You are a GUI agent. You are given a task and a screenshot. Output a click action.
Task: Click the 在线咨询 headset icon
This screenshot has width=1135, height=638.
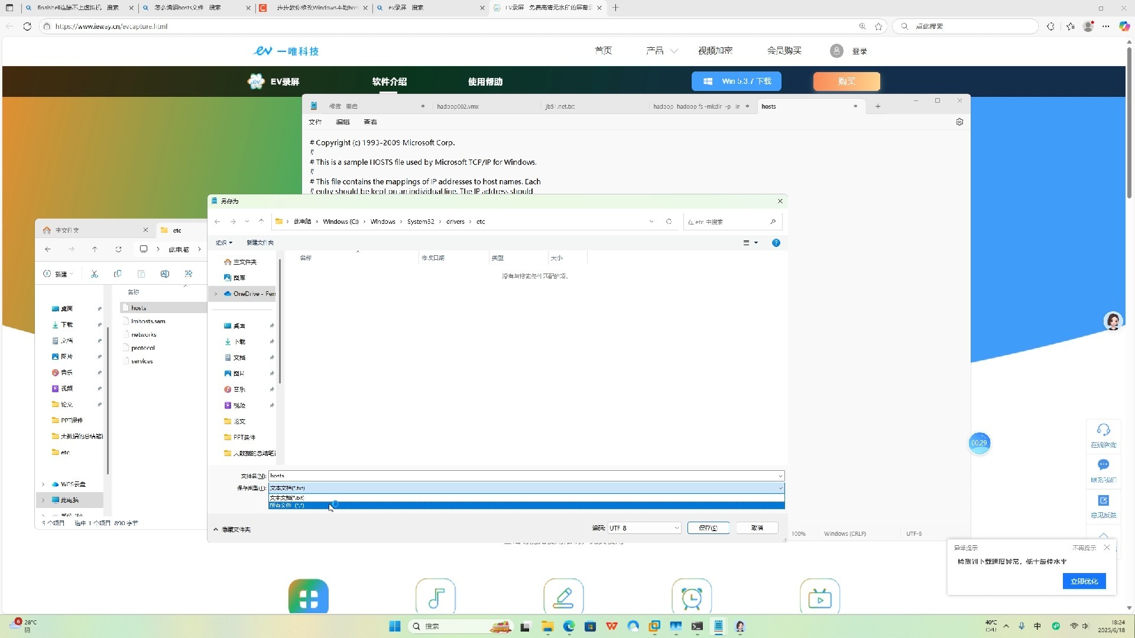(1103, 429)
